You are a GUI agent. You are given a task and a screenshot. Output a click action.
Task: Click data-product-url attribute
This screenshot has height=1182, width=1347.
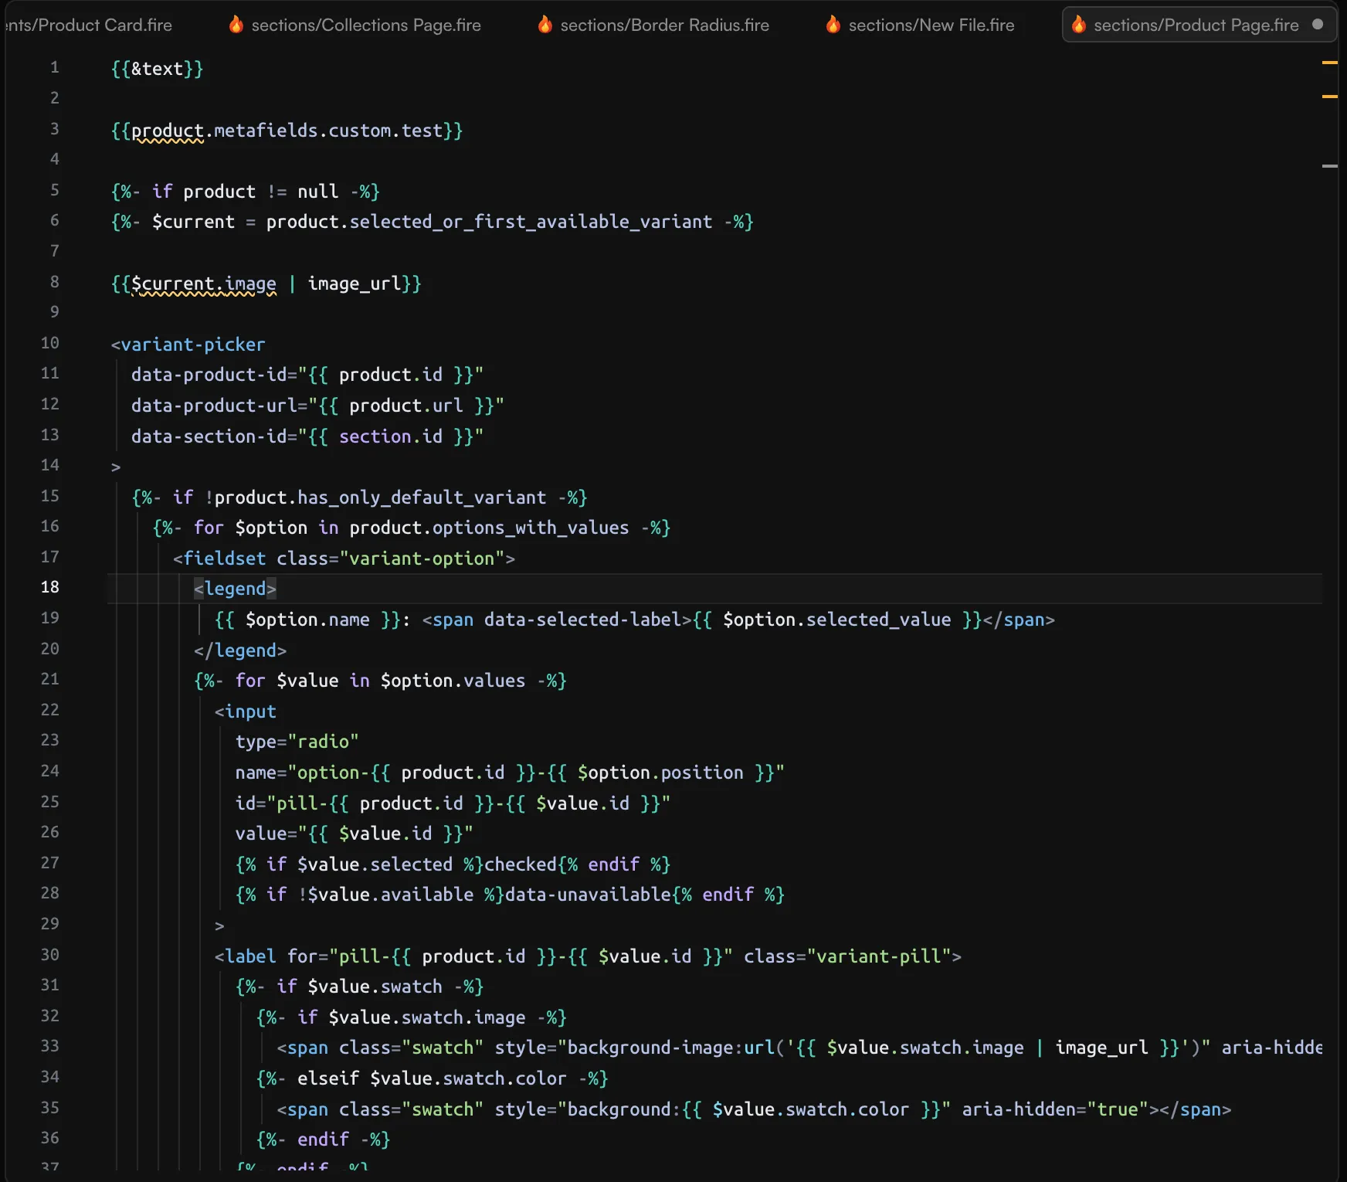click(x=214, y=406)
